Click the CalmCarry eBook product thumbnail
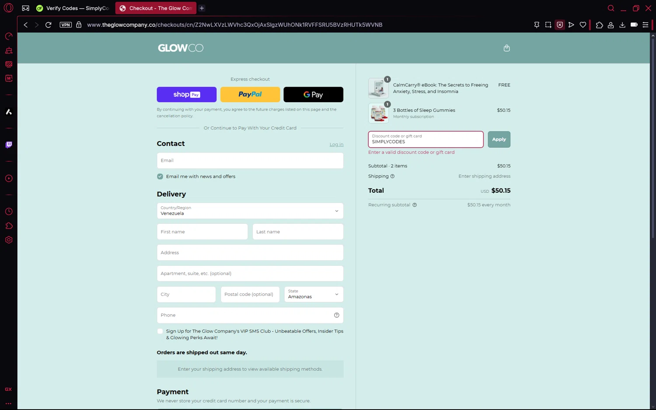The height and width of the screenshot is (410, 656). [x=378, y=88]
